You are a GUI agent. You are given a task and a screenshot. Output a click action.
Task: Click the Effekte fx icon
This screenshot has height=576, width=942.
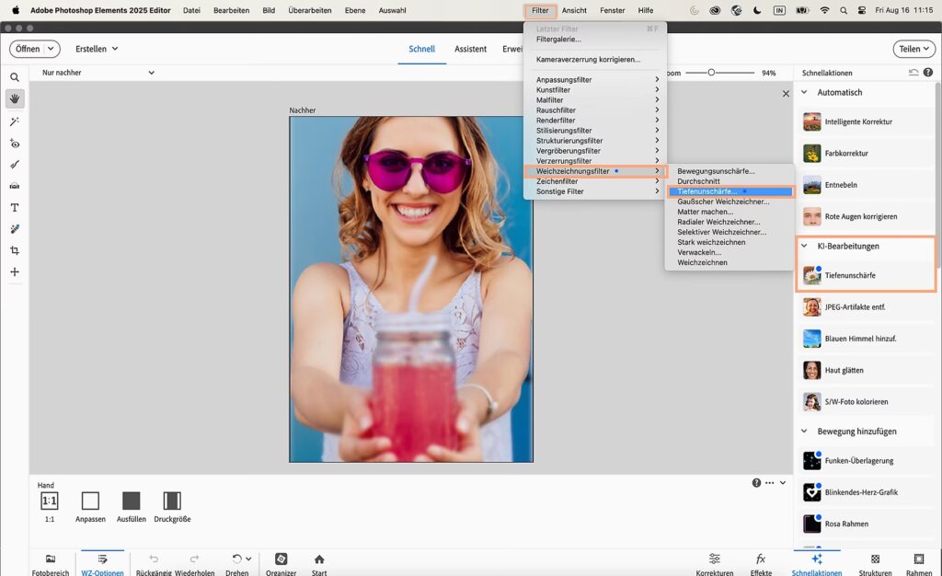coord(761,559)
